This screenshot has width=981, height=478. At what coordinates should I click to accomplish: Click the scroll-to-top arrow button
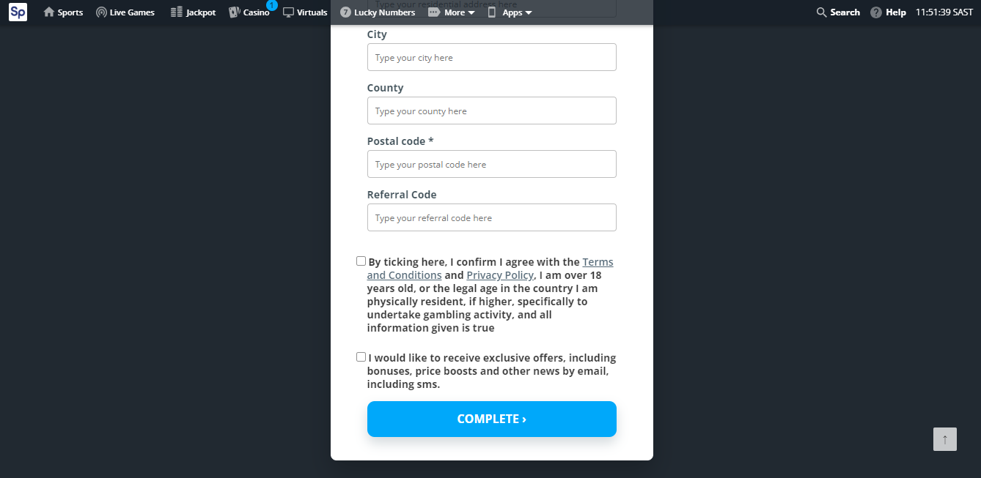[945, 439]
